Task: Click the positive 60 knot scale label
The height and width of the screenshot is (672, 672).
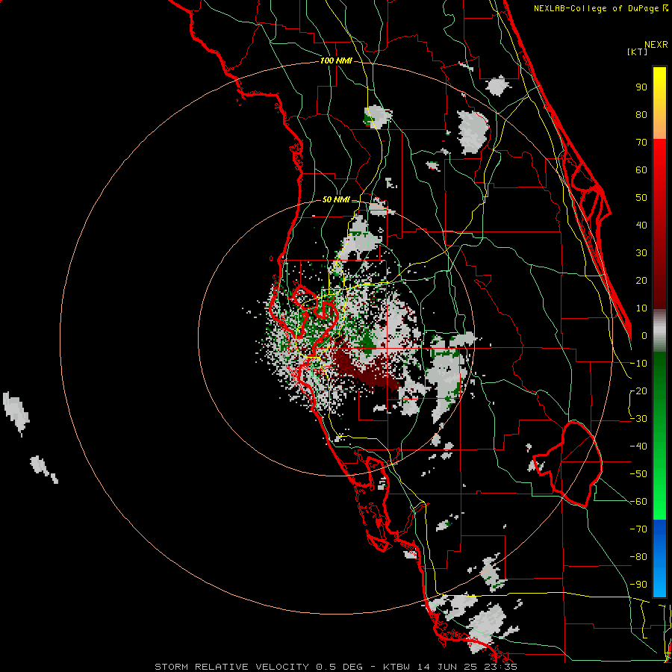Action: click(x=641, y=169)
